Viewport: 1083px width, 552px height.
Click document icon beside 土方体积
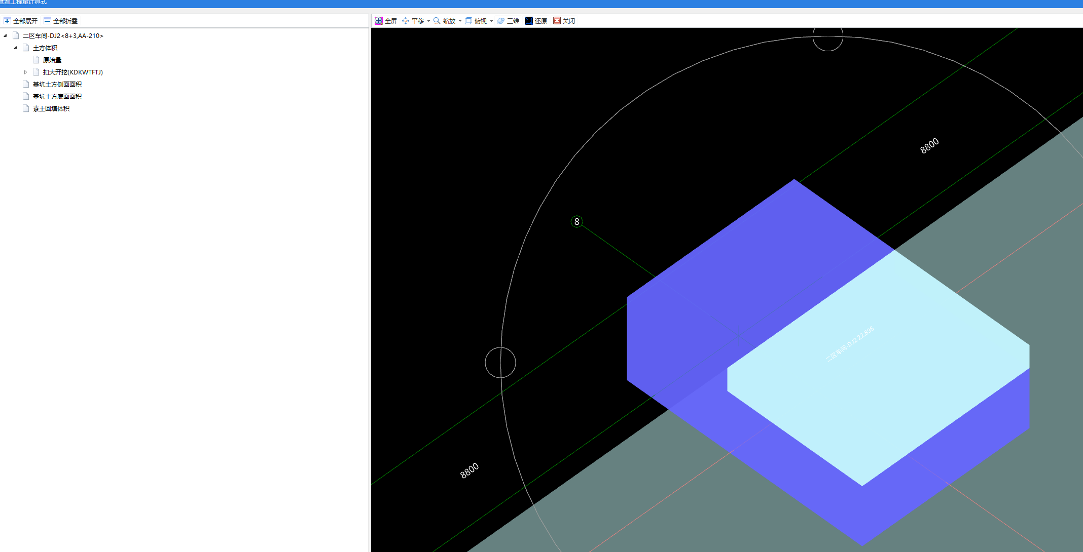(x=26, y=48)
